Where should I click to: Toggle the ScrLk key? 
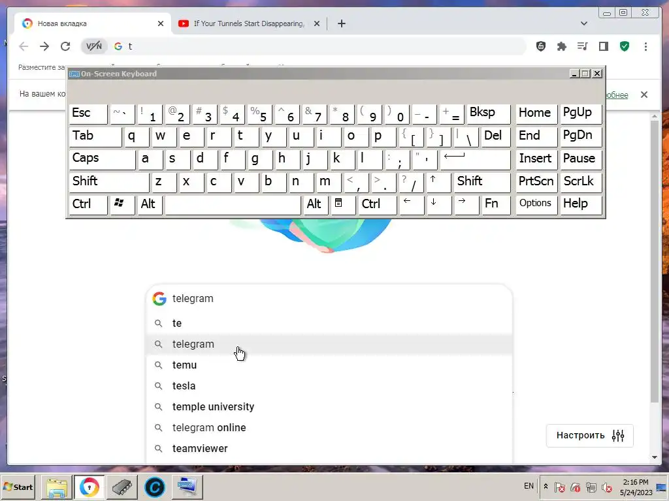[581, 182]
